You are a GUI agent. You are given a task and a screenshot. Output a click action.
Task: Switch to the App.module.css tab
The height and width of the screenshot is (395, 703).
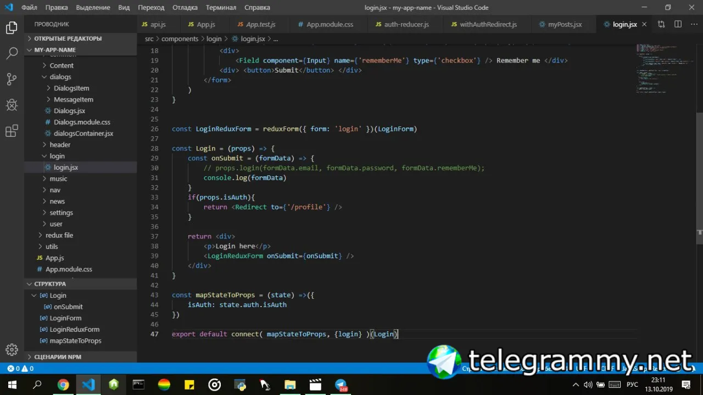(330, 24)
